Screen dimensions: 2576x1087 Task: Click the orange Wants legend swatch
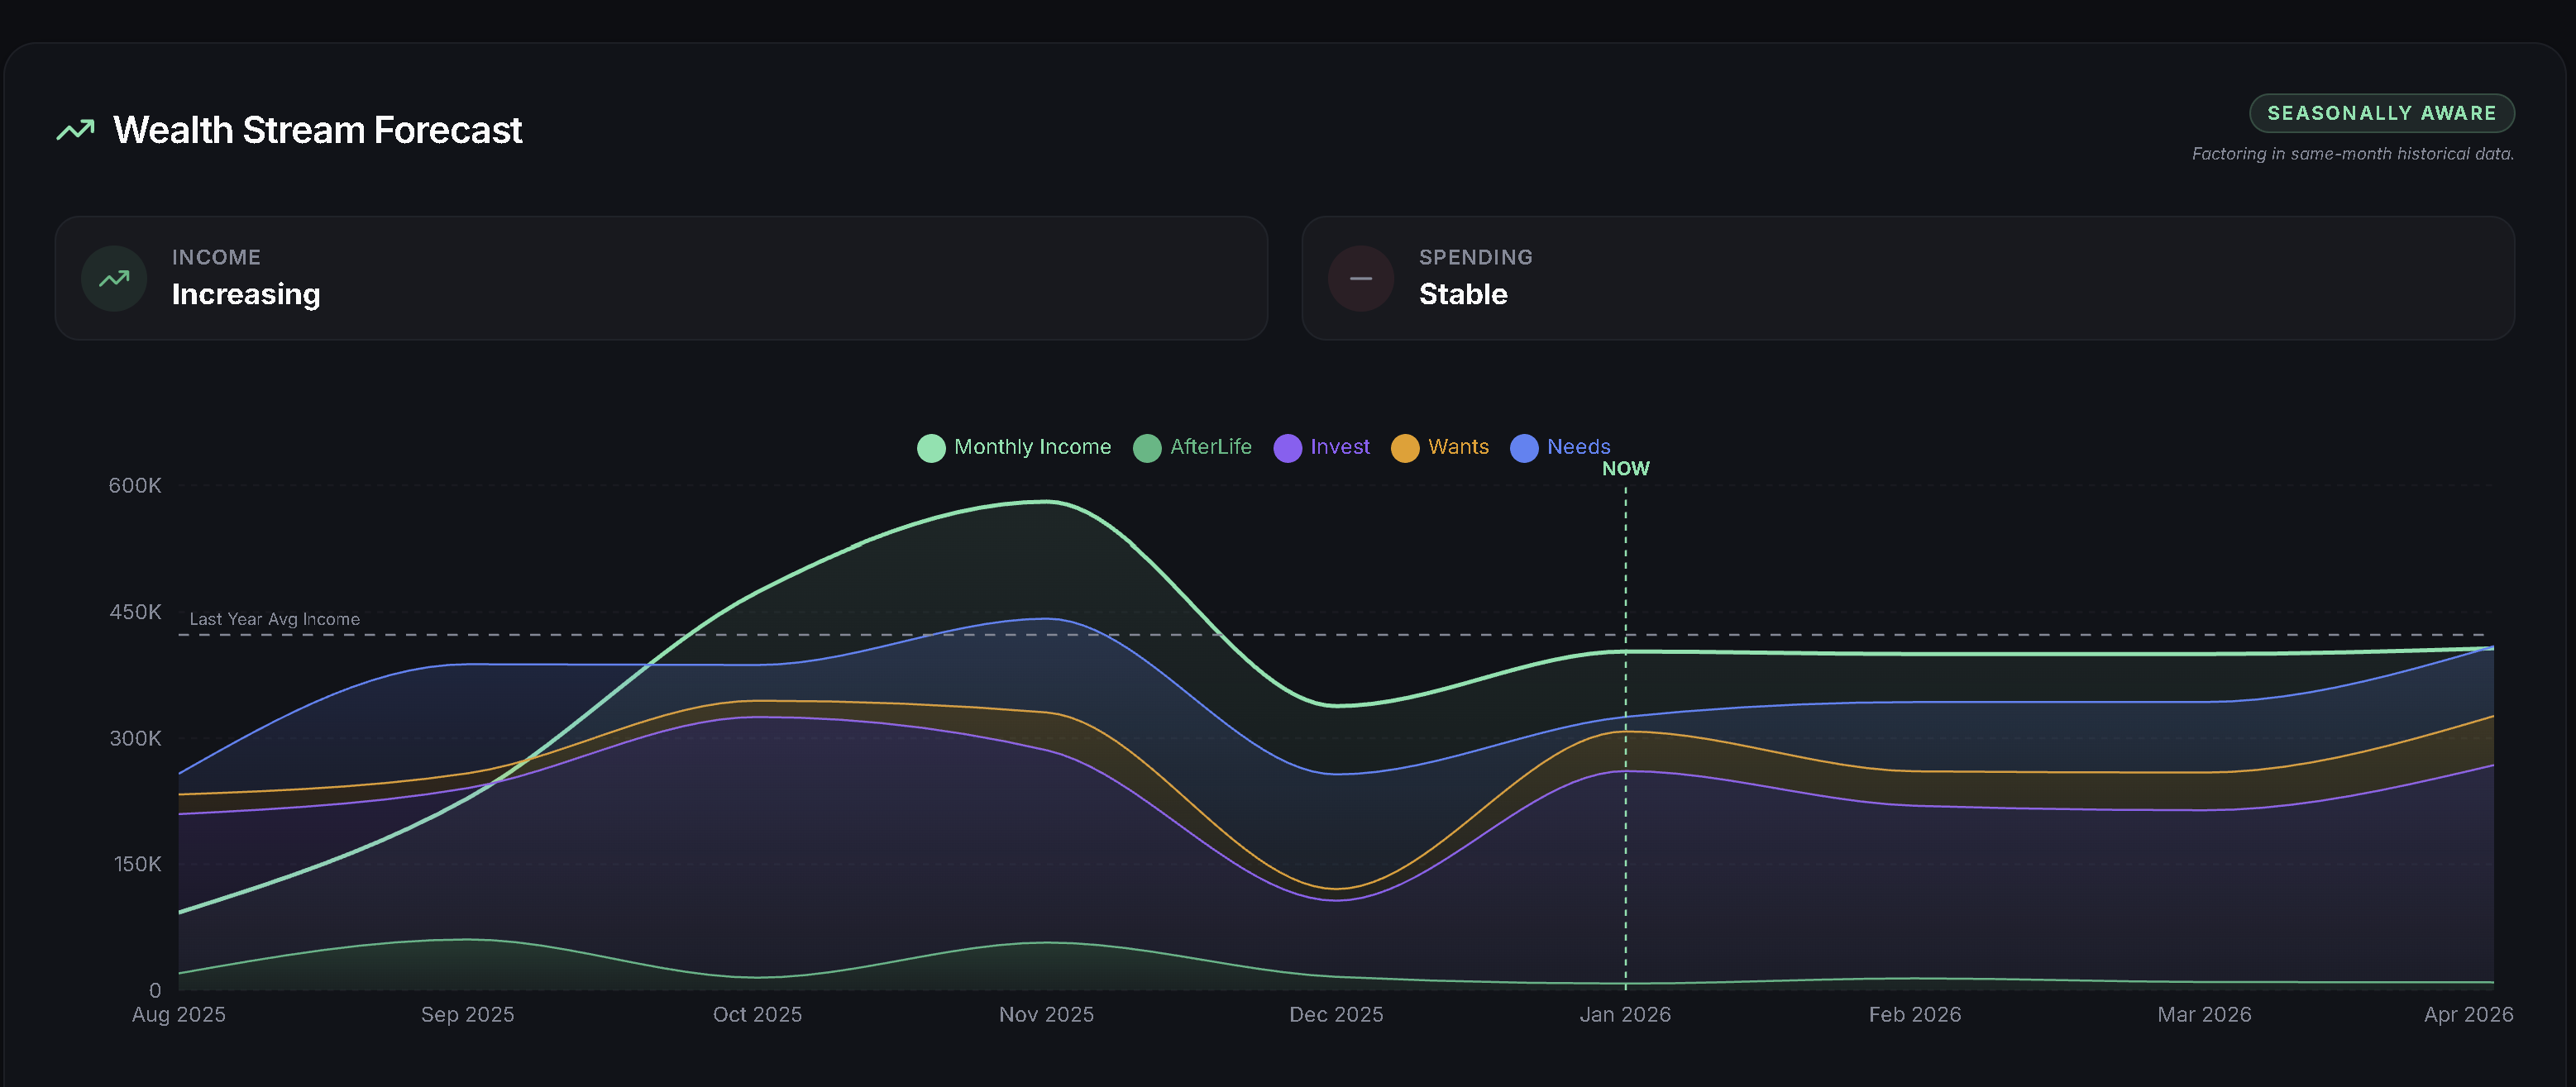[1404, 447]
